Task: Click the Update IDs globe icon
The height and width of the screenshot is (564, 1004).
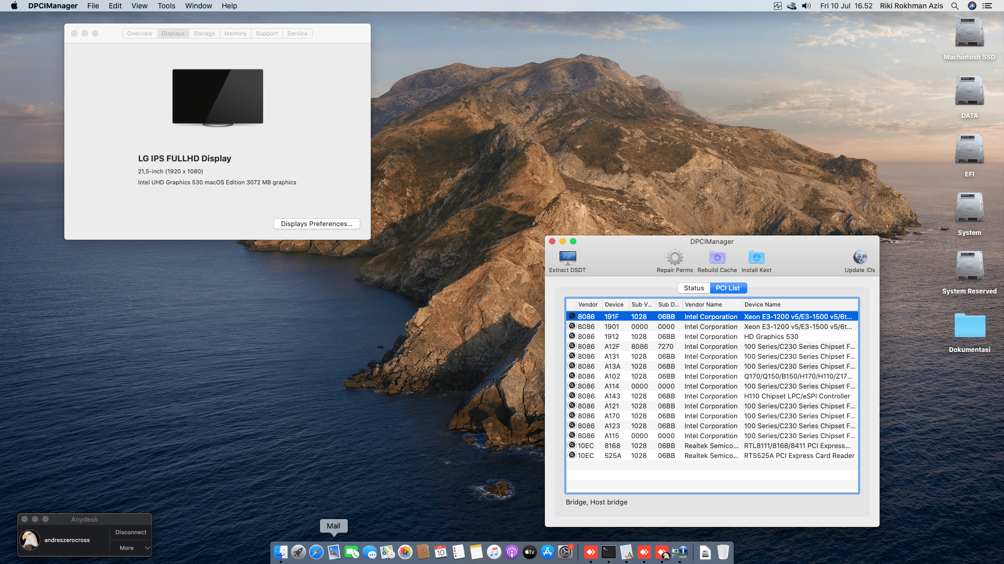Action: [859, 257]
